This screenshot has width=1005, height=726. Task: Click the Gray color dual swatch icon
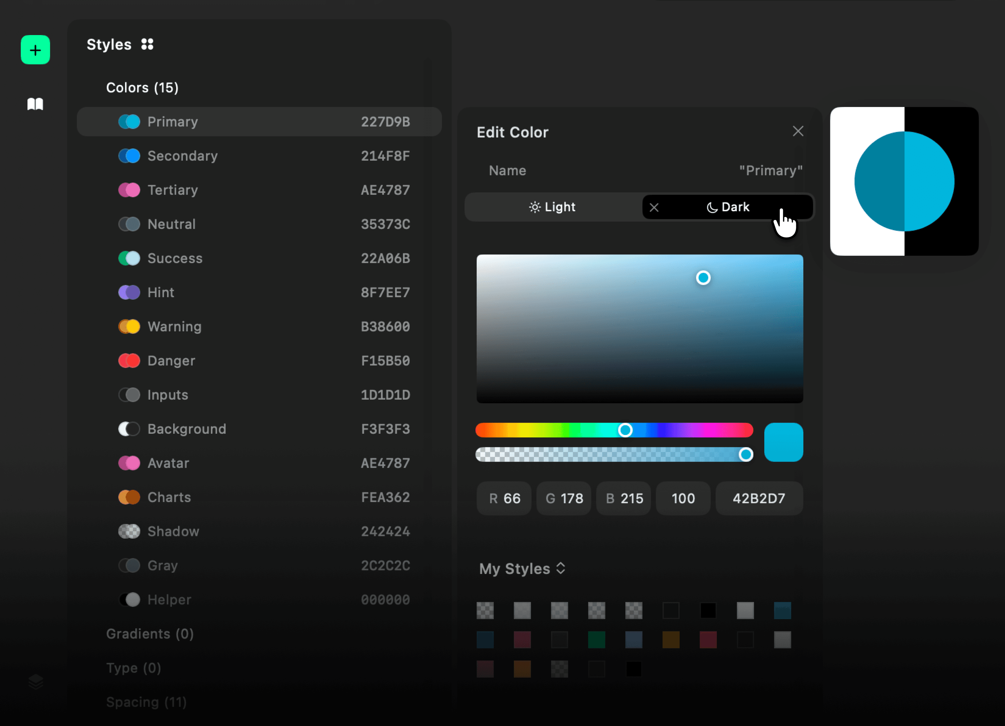(x=129, y=565)
